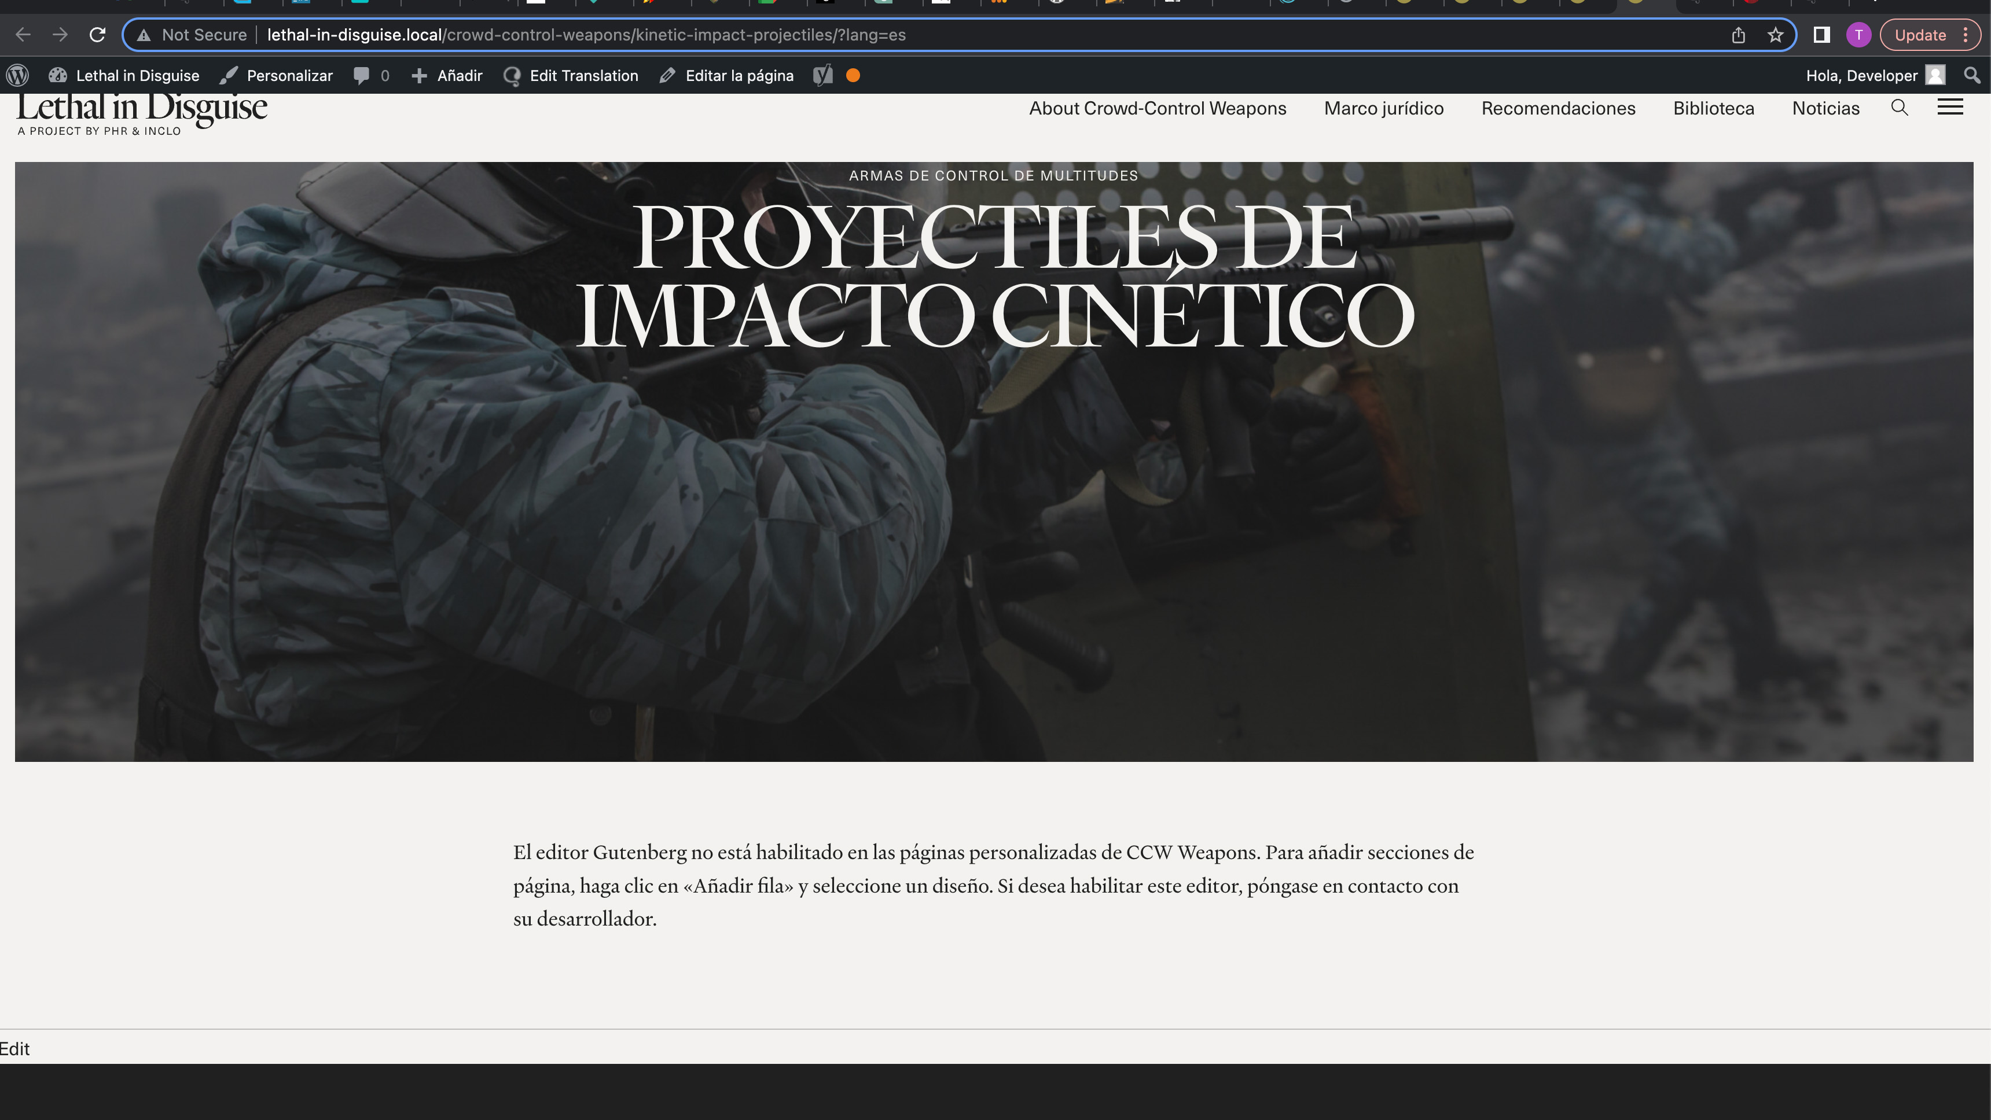This screenshot has height=1120, width=1991.
Task: Click the pencil icon beside Editar la página
Action: point(668,76)
